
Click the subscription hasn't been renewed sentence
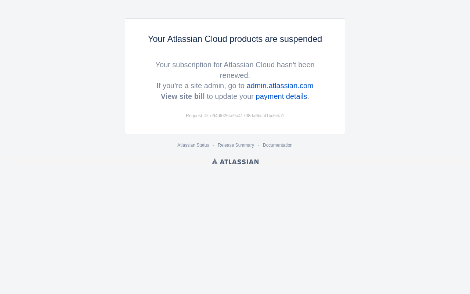click(x=235, y=70)
